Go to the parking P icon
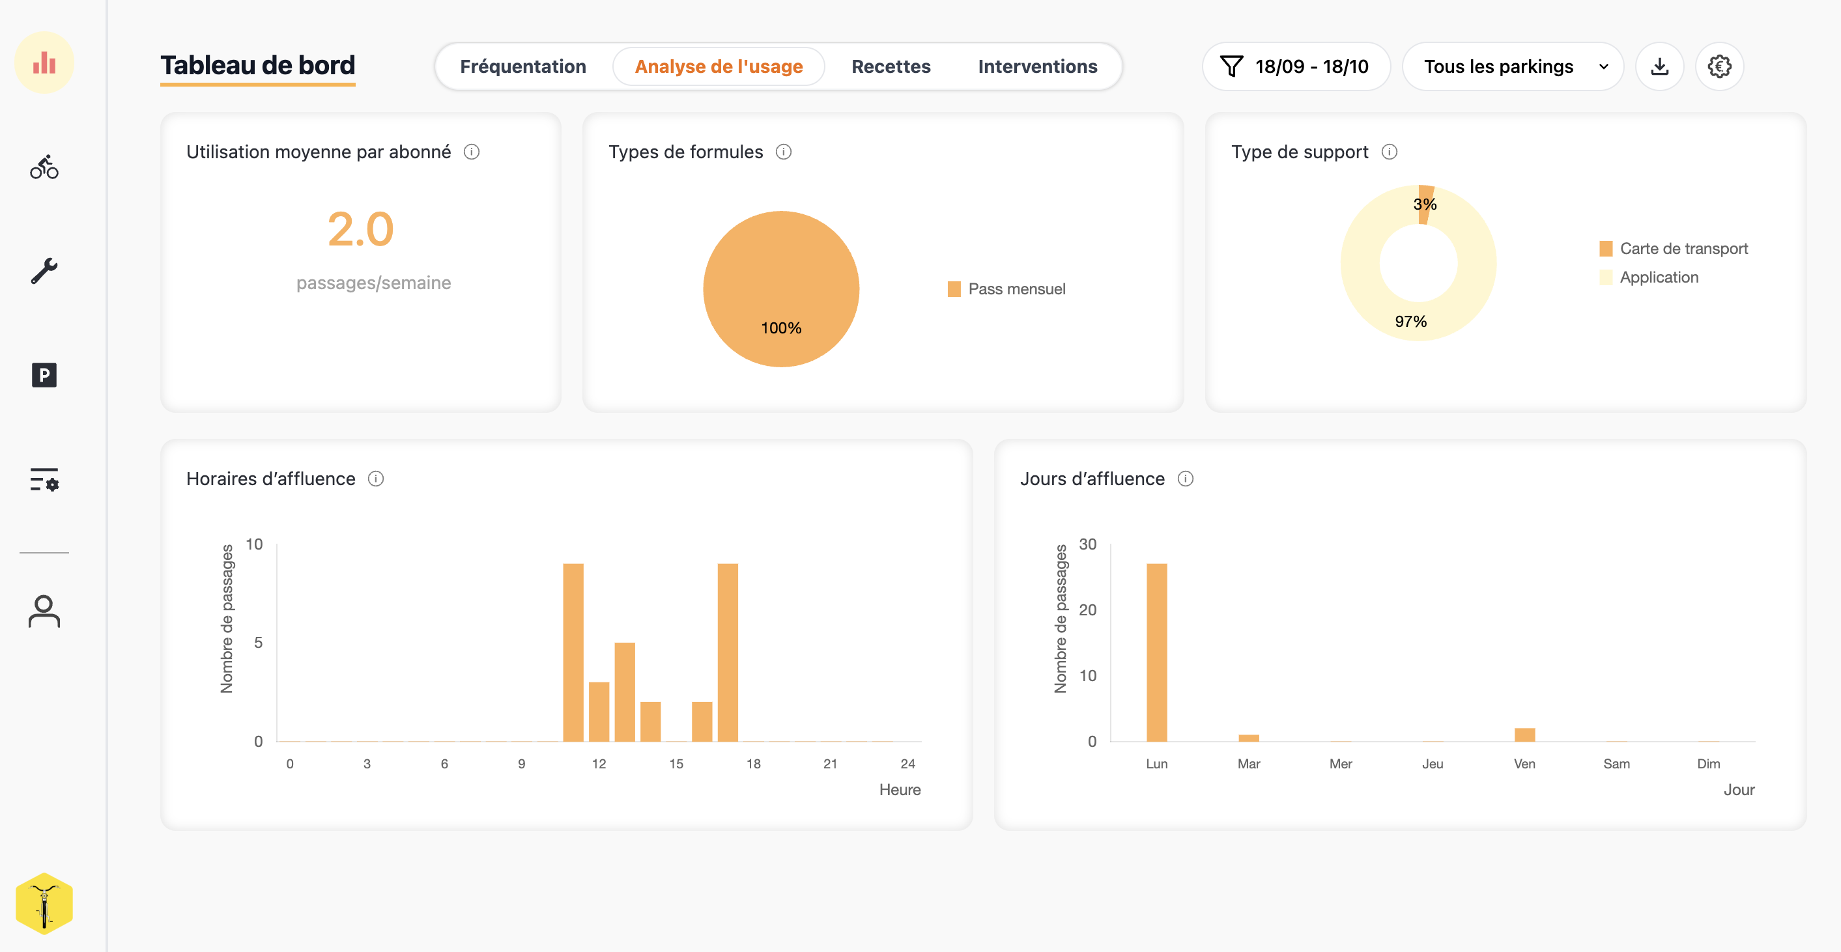The height and width of the screenshot is (952, 1841). pos(44,375)
